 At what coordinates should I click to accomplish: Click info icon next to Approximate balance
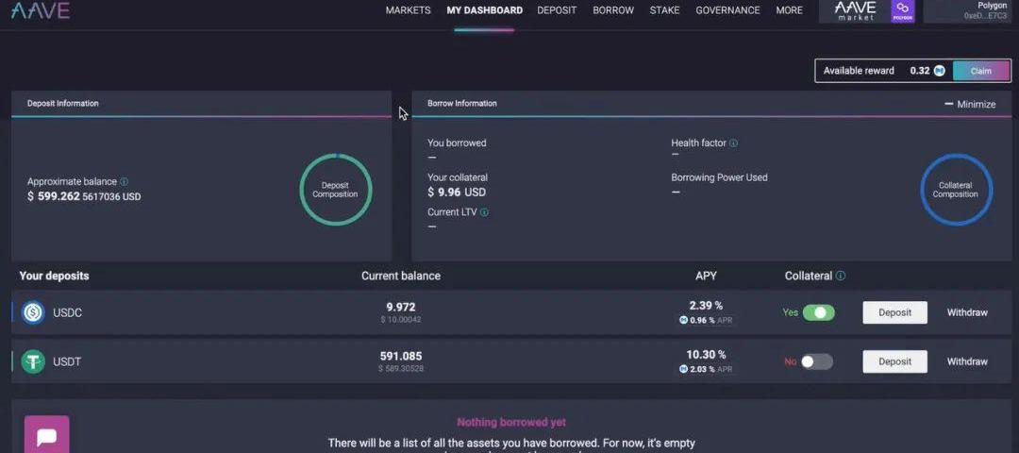pos(125,182)
